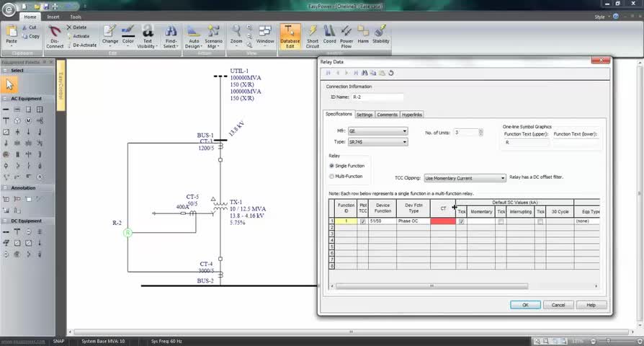Click the Function ID cell in row 1

346,221
